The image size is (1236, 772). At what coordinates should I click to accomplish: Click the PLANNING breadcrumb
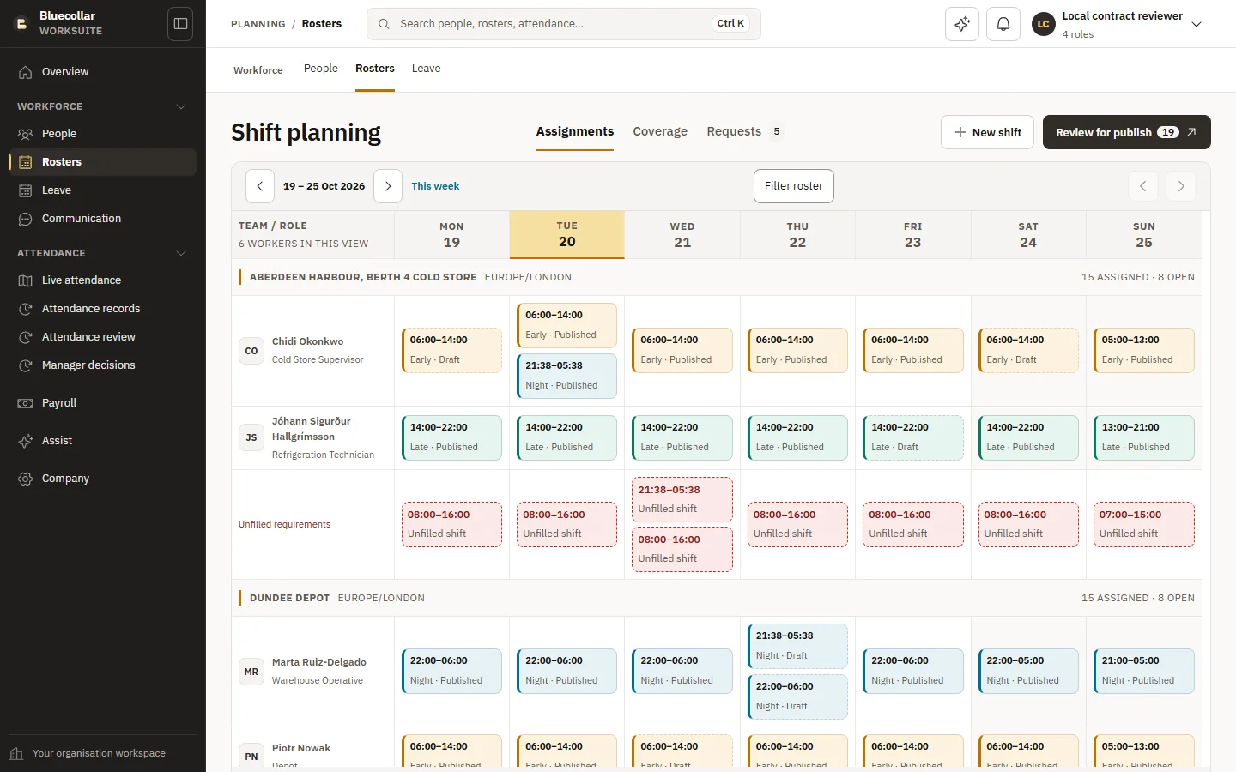[x=258, y=24]
